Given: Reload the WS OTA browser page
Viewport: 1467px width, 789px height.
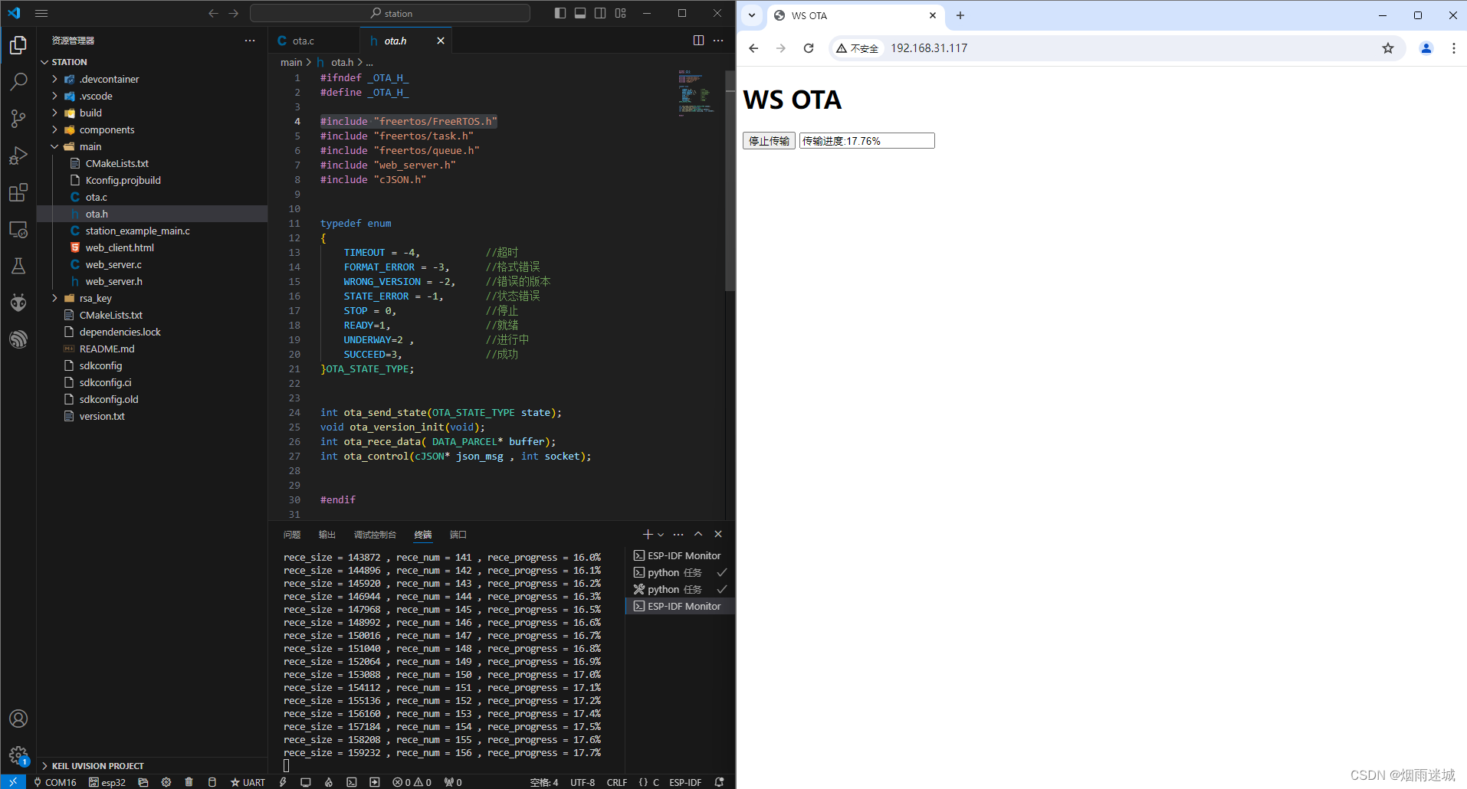Looking at the screenshot, I should point(809,48).
